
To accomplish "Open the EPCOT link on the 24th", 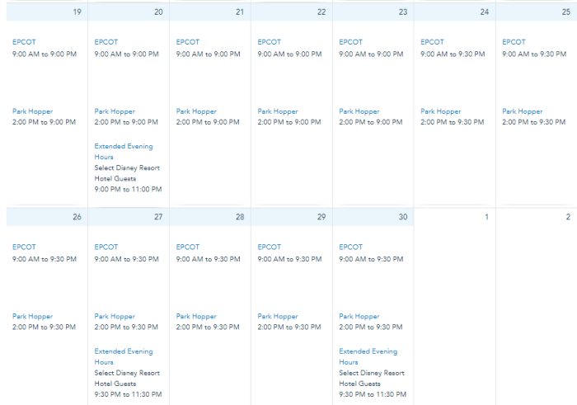I will [432, 42].
